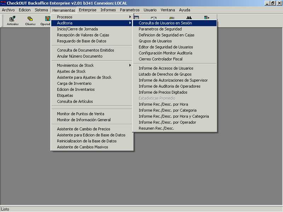
Task: Open the Parametros menu
Action: click(x=129, y=10)
